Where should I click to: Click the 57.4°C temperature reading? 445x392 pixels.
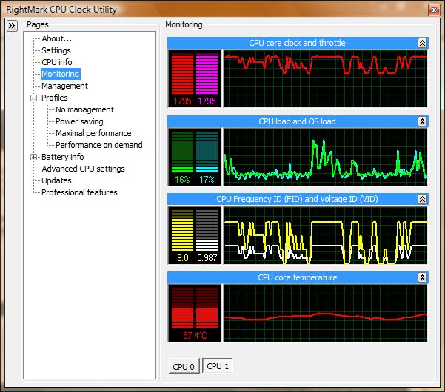(x=195, y=336)
